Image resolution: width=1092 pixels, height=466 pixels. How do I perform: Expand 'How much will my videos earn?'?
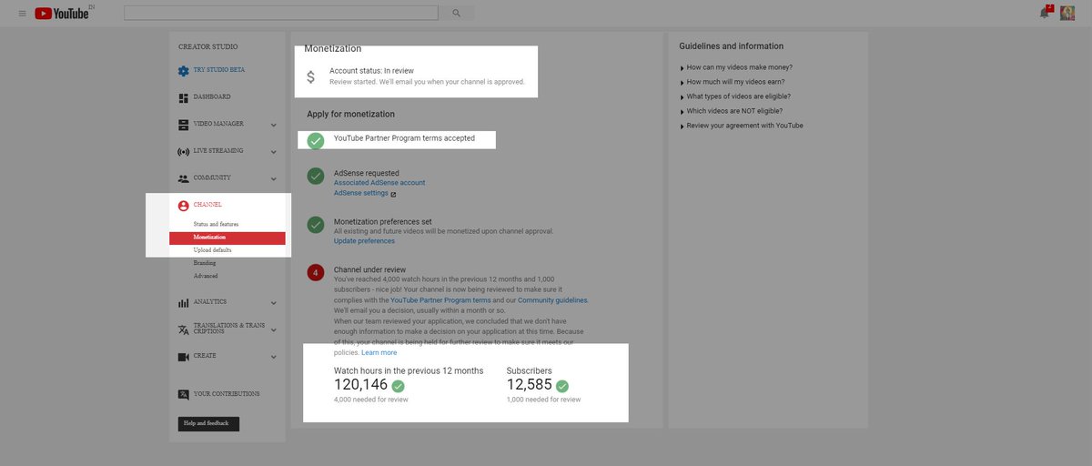coord(734,82)
